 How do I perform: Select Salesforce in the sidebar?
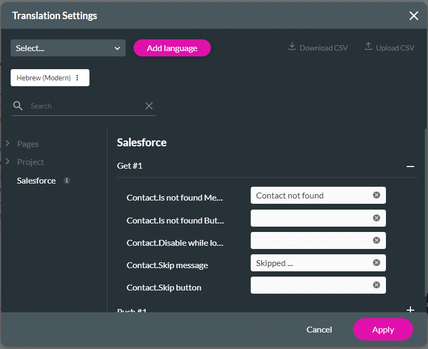coord(36,180)
